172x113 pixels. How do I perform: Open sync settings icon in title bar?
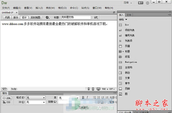(141, 3)
